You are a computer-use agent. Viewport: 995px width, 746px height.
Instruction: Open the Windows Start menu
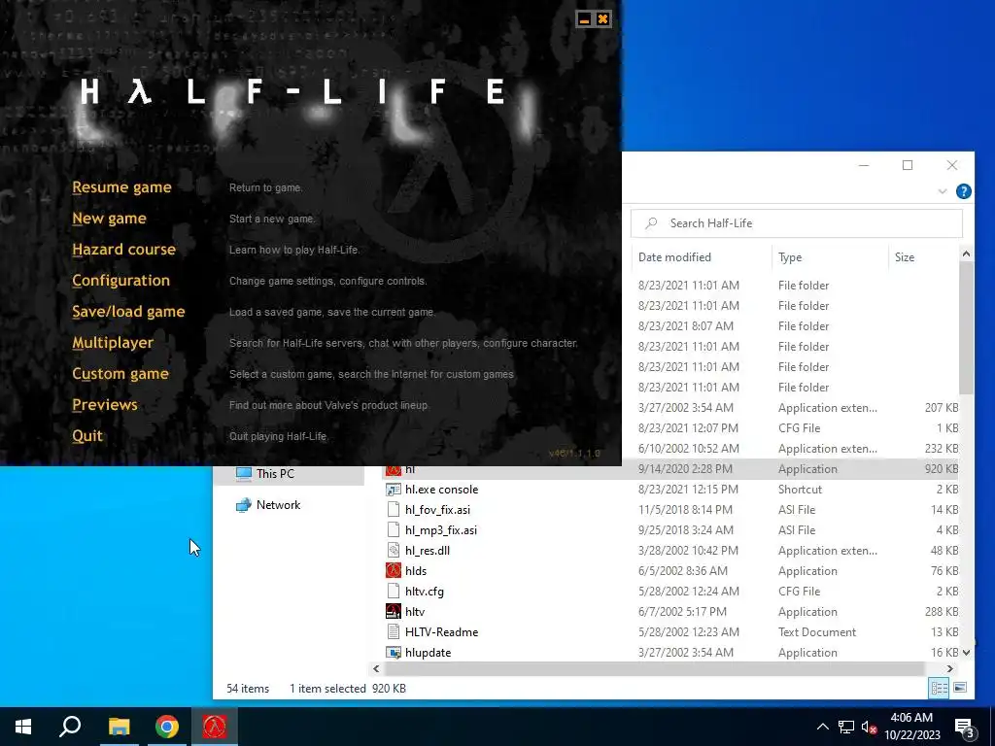(x=23, y=727)
